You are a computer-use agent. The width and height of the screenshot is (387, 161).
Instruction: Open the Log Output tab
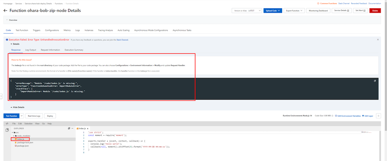tap(31, 50)
